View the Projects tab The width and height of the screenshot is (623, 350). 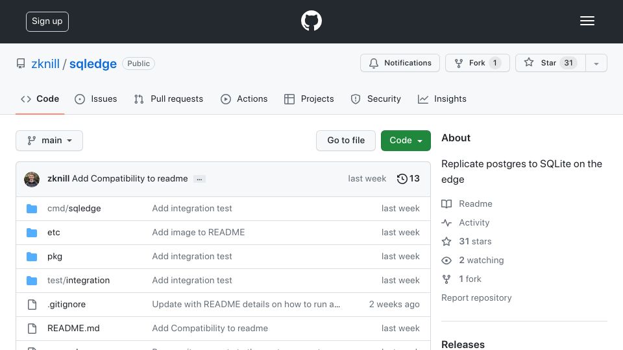[309, 99]
